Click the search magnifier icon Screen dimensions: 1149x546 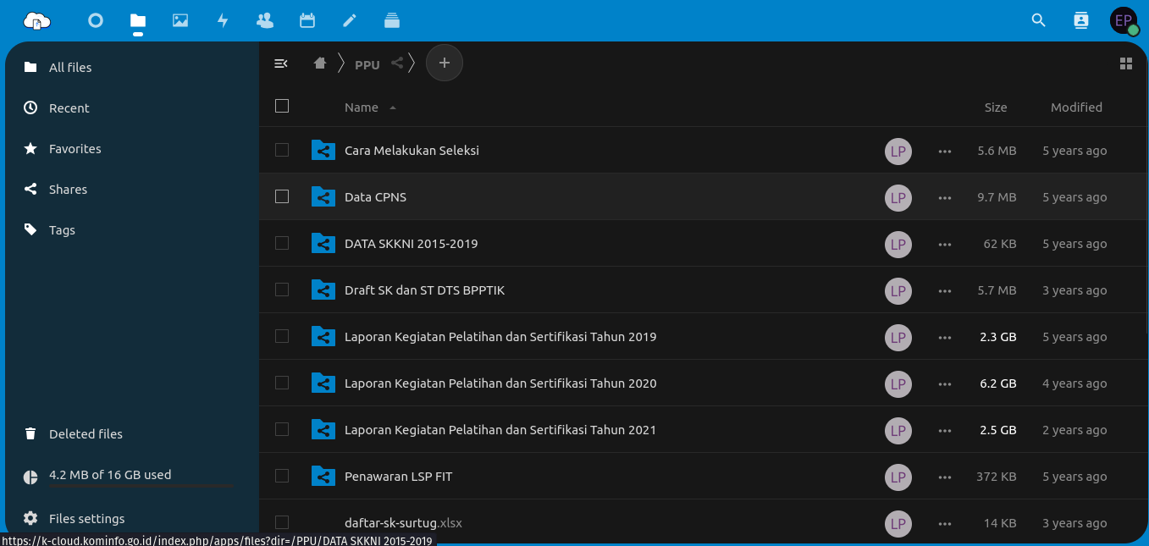1039,20
